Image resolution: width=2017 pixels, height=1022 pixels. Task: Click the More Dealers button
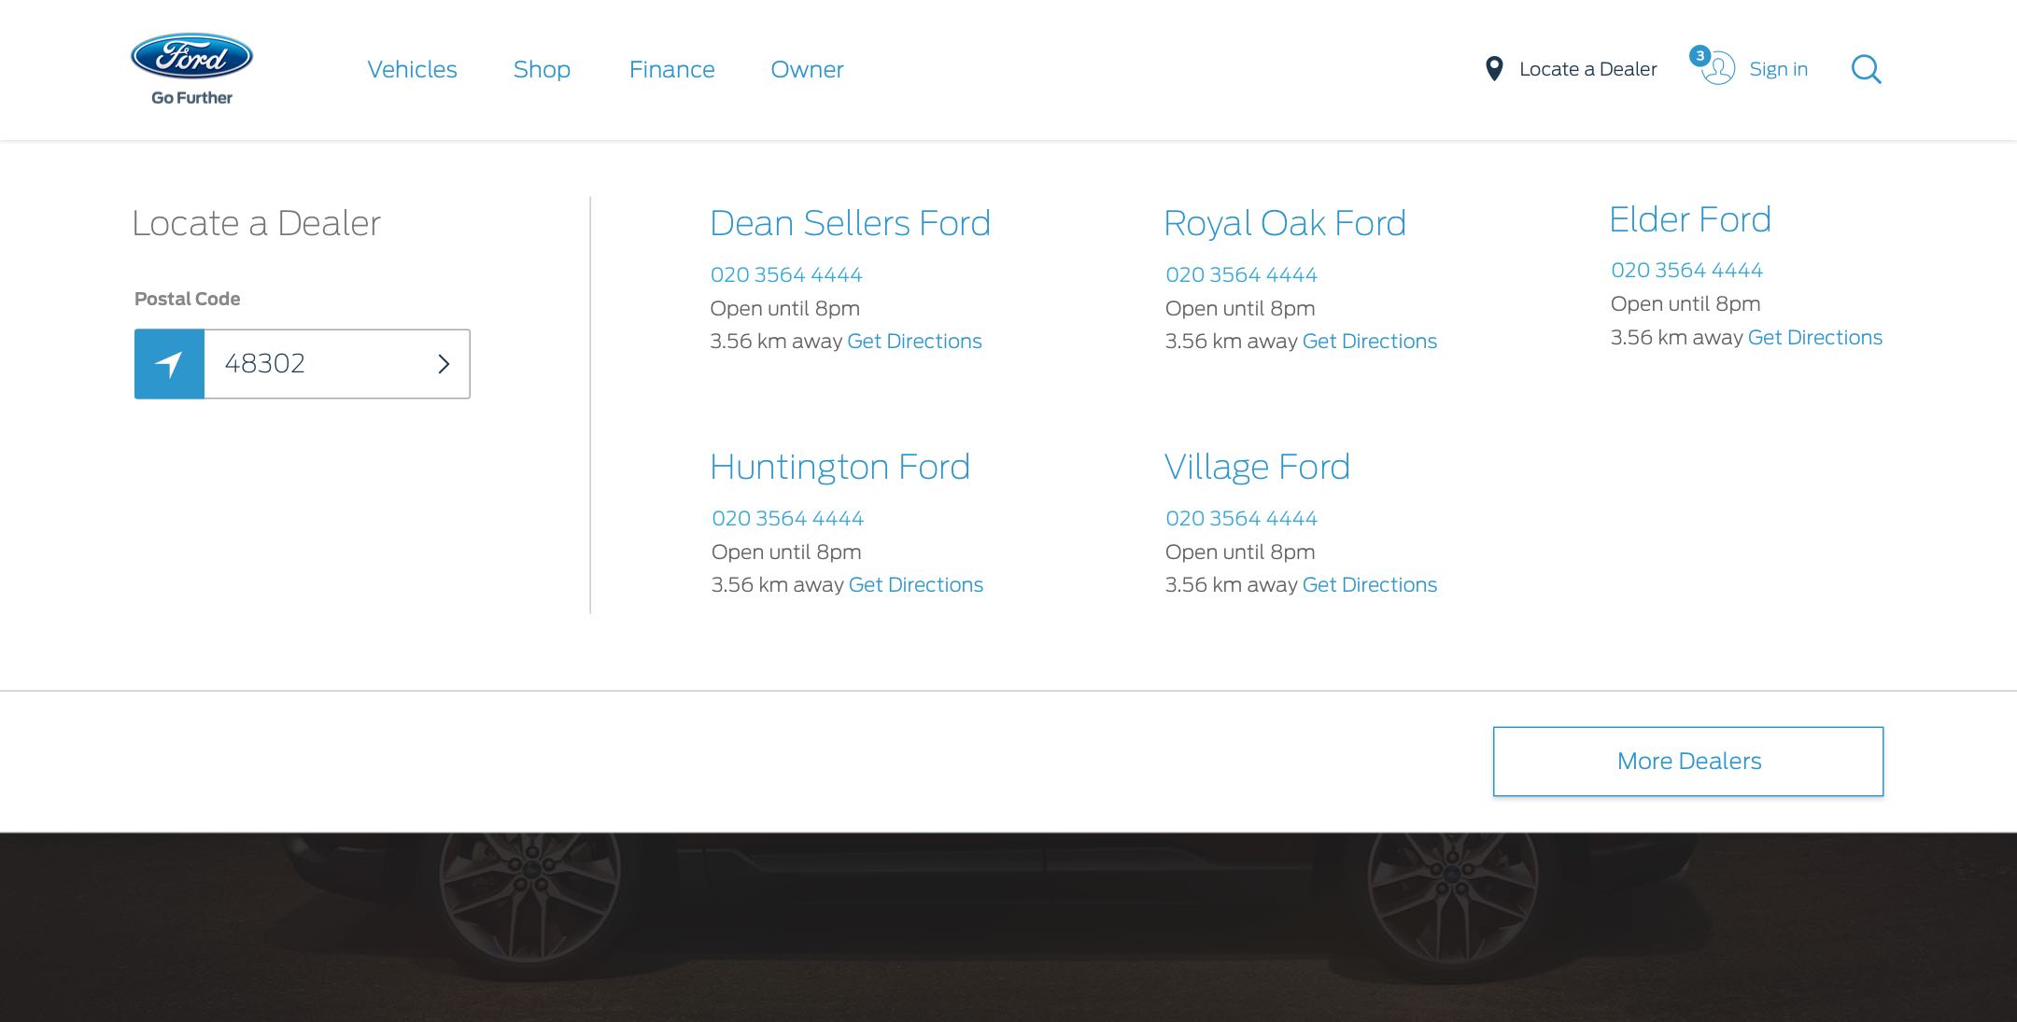click(x=1688, y=762)
